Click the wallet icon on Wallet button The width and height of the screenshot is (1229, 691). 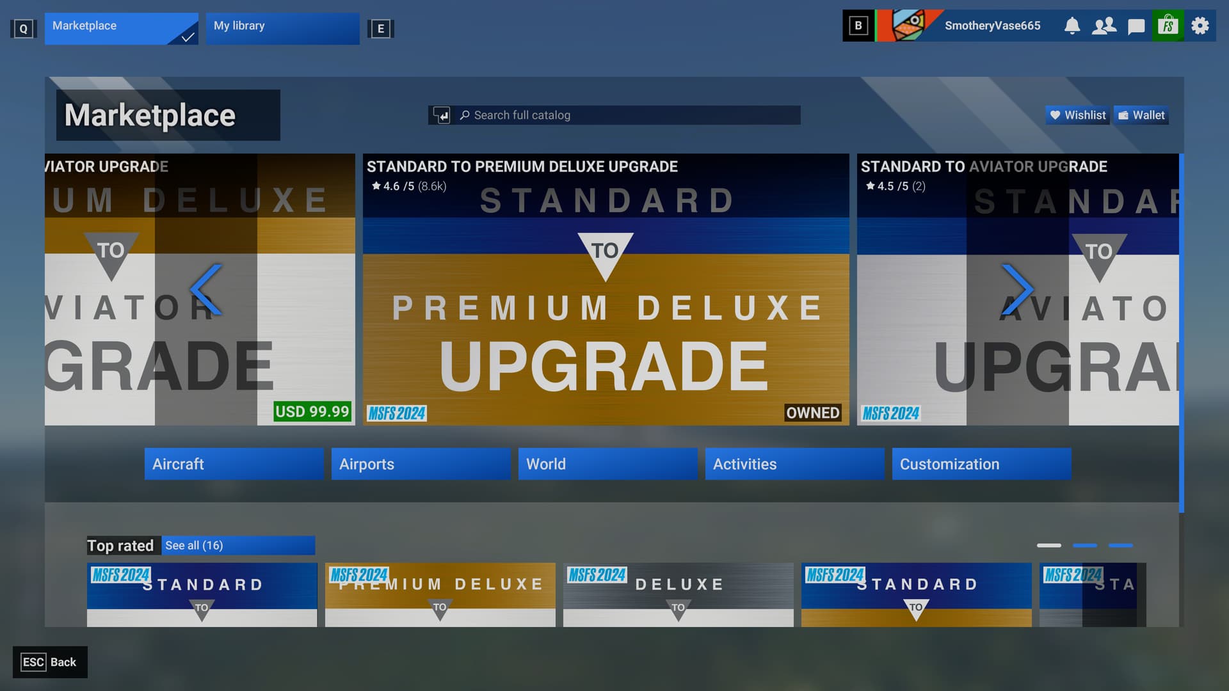point(1123,115)
